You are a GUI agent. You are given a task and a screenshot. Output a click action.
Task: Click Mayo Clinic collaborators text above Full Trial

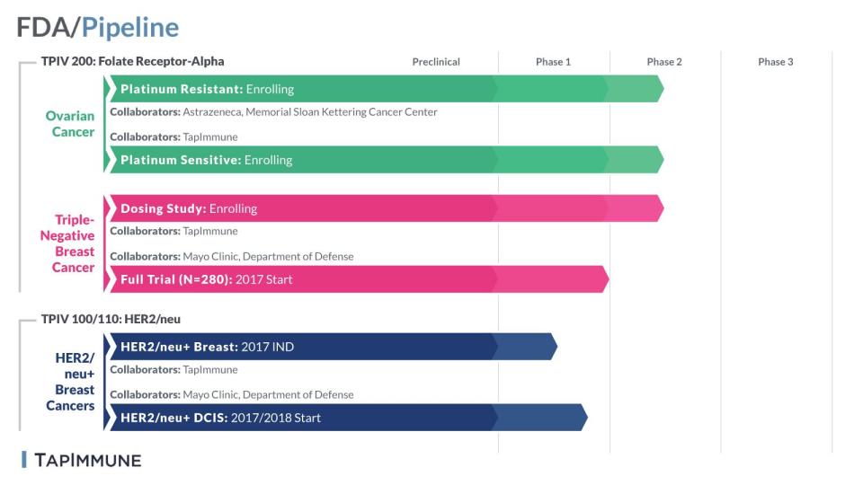coord(231,256)
